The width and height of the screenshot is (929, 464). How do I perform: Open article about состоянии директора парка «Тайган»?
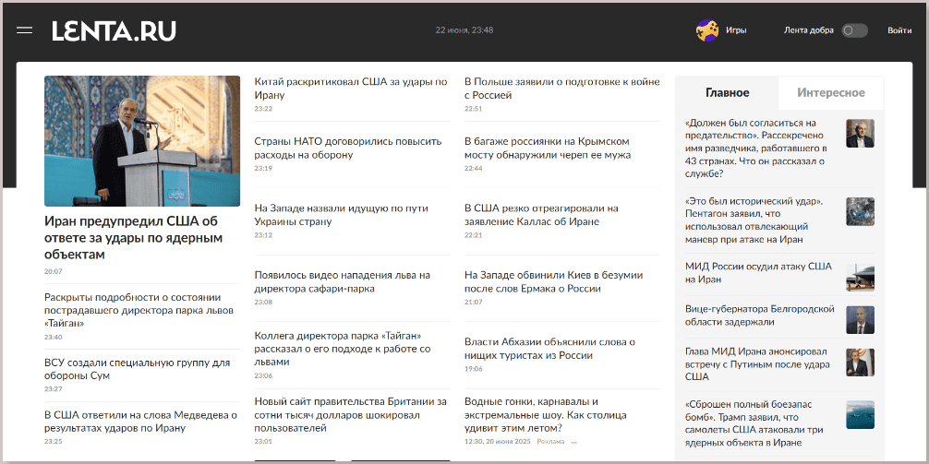click(x=139, y=310)
